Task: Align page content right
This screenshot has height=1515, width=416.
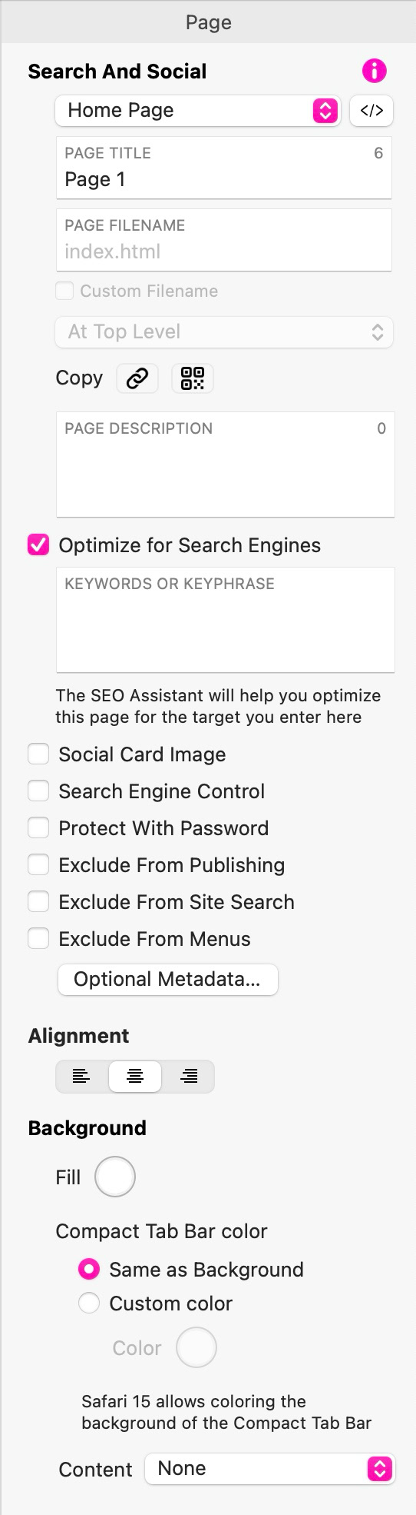Action: pos(189,1077)
